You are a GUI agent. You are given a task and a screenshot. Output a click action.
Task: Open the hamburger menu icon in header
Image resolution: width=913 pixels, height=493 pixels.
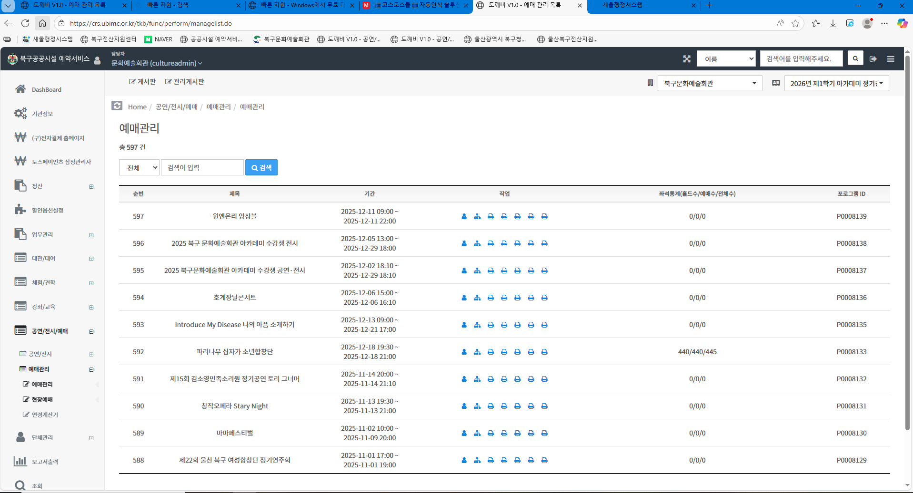pyautogui.click(x=891, y=59)
